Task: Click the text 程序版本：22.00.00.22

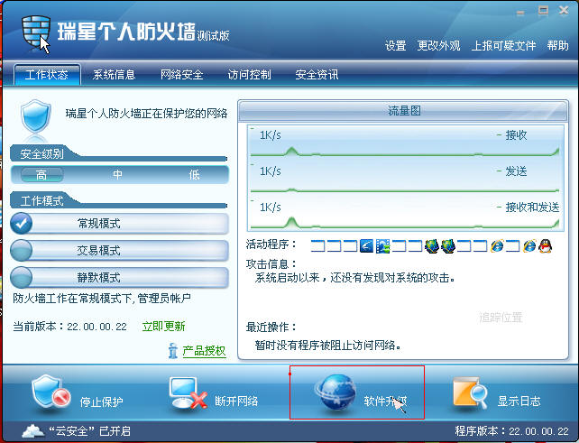Action: point(511,431)
